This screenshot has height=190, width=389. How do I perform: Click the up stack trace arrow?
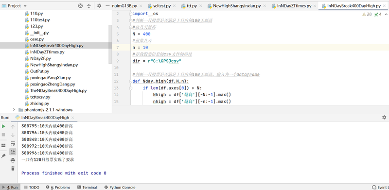[13, 127]
